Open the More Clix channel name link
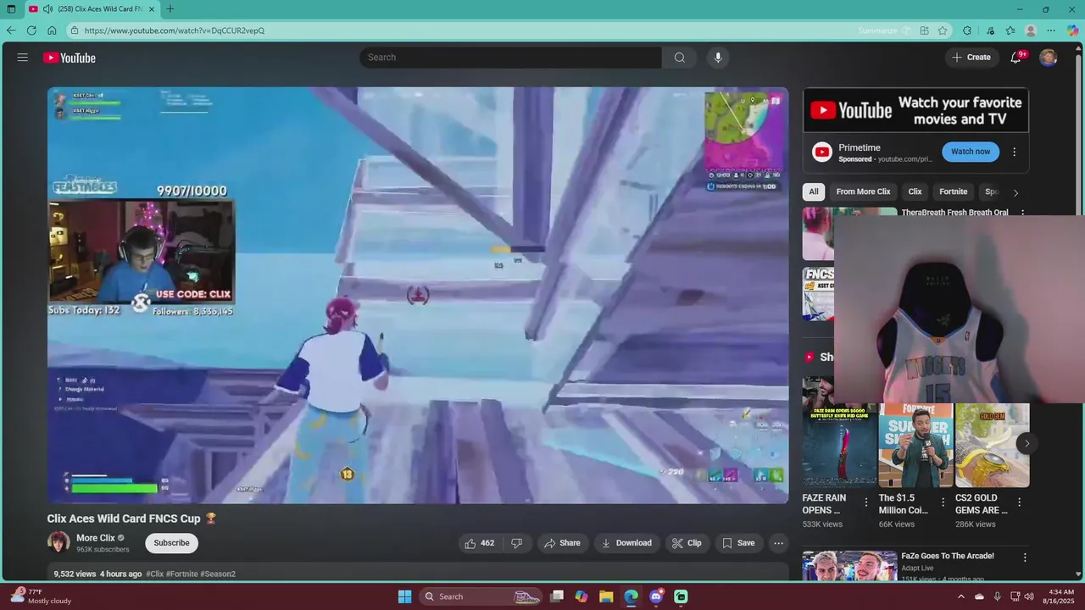Screen dimensions: 1085x610 click(95, 538)
